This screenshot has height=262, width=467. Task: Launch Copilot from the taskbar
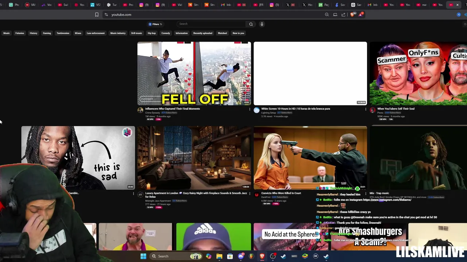(208, 256)
